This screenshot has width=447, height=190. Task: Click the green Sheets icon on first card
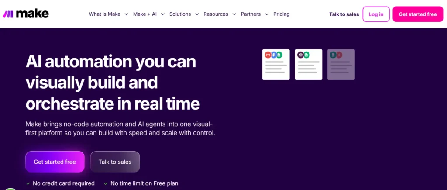click(x=279, y=55)
